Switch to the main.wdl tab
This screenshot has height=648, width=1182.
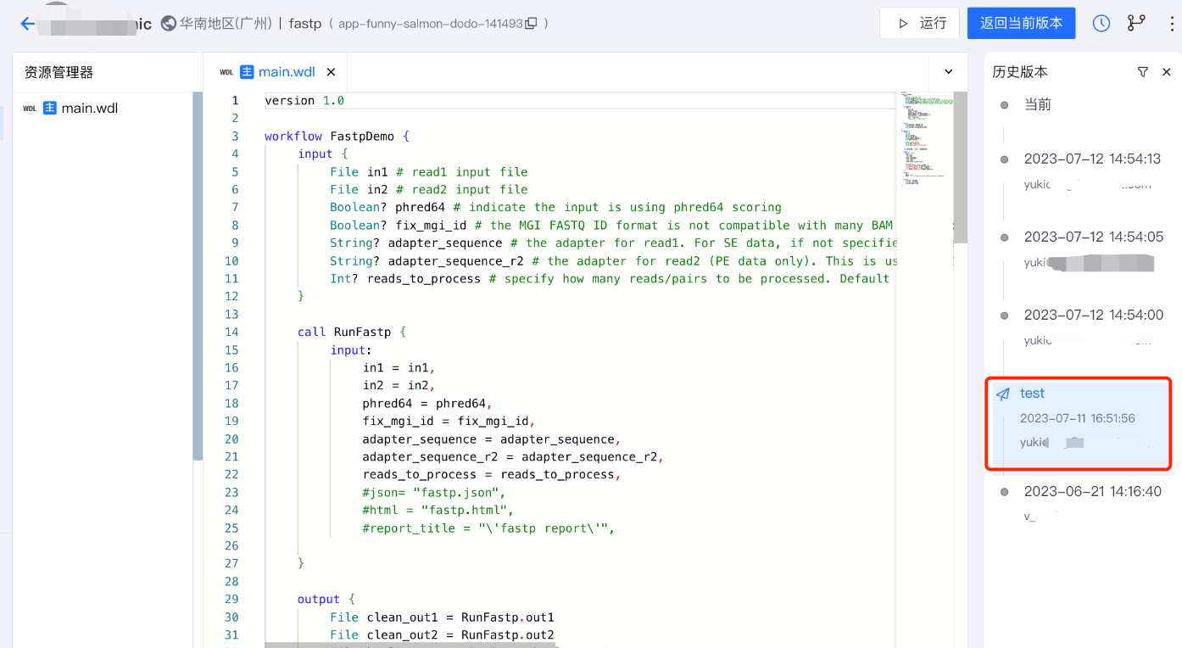pyautogui.click(x=286, y=72)
